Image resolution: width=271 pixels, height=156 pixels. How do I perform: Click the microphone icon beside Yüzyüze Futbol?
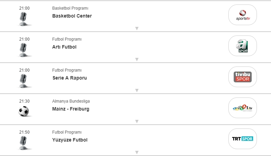(24, 143)
